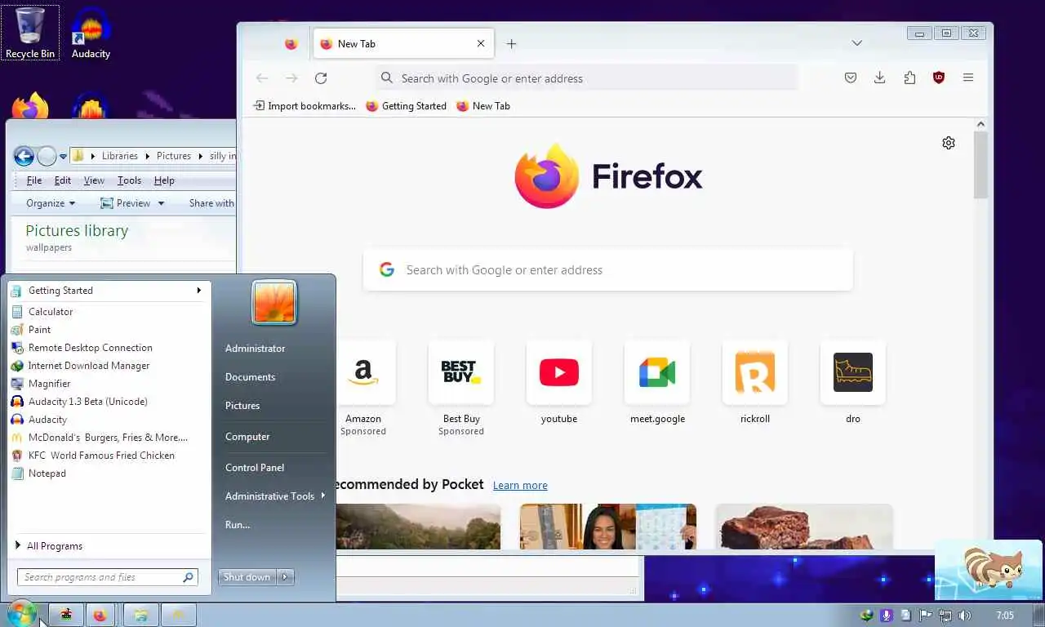This screenshot has width=1045, height=627.
Task: Click the user account picture in Start menu
Action: click(x=274, y=303)
